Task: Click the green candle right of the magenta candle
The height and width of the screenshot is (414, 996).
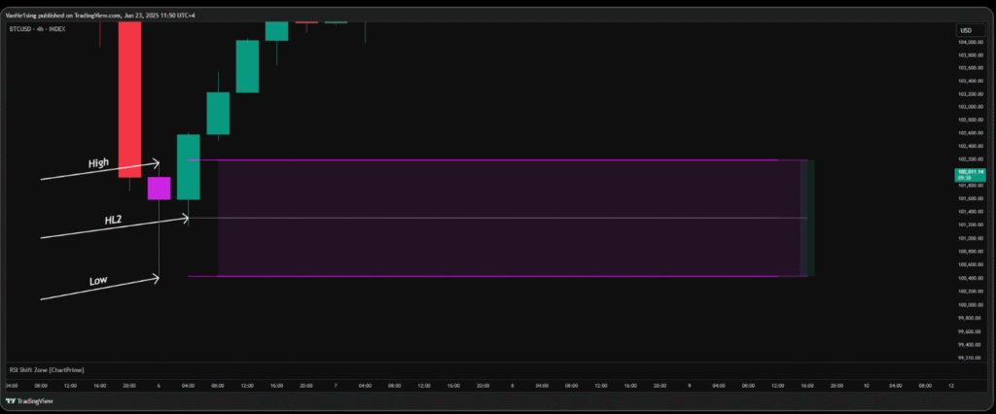Action: 188,166
